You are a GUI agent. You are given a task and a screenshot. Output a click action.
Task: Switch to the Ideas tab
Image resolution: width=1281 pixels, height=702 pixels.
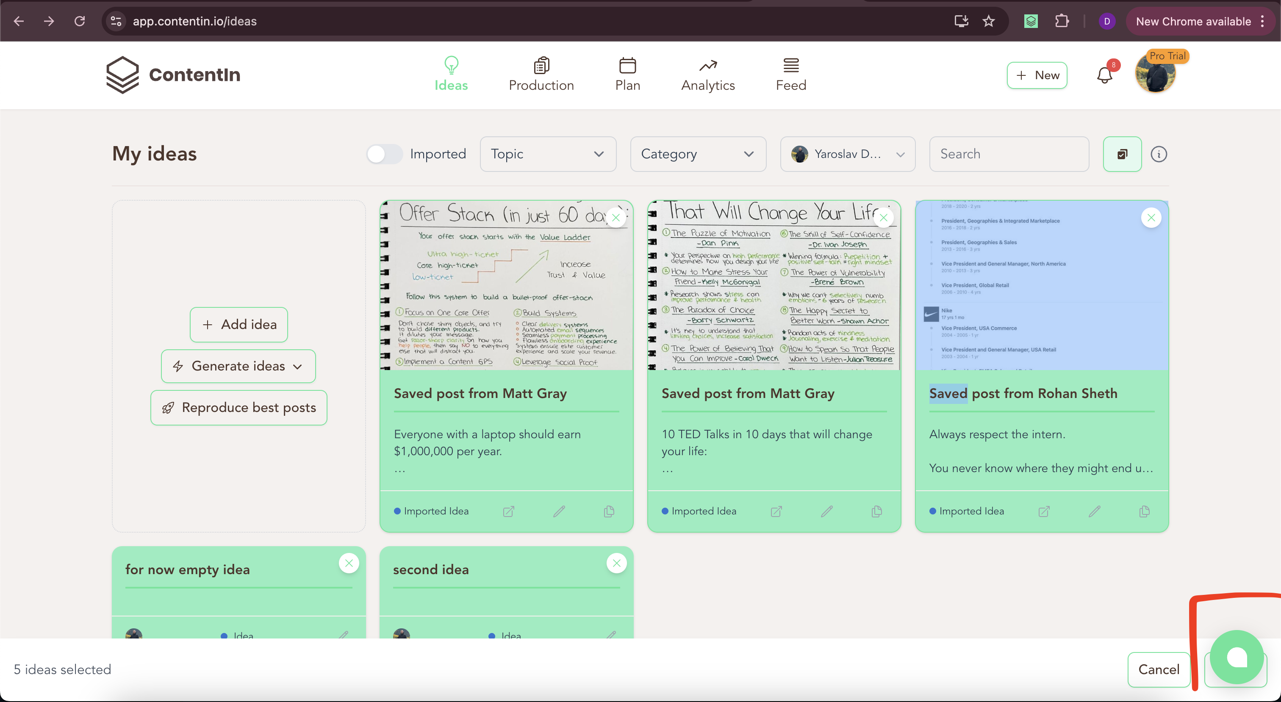pyautogui.click(x=451, y=75)
